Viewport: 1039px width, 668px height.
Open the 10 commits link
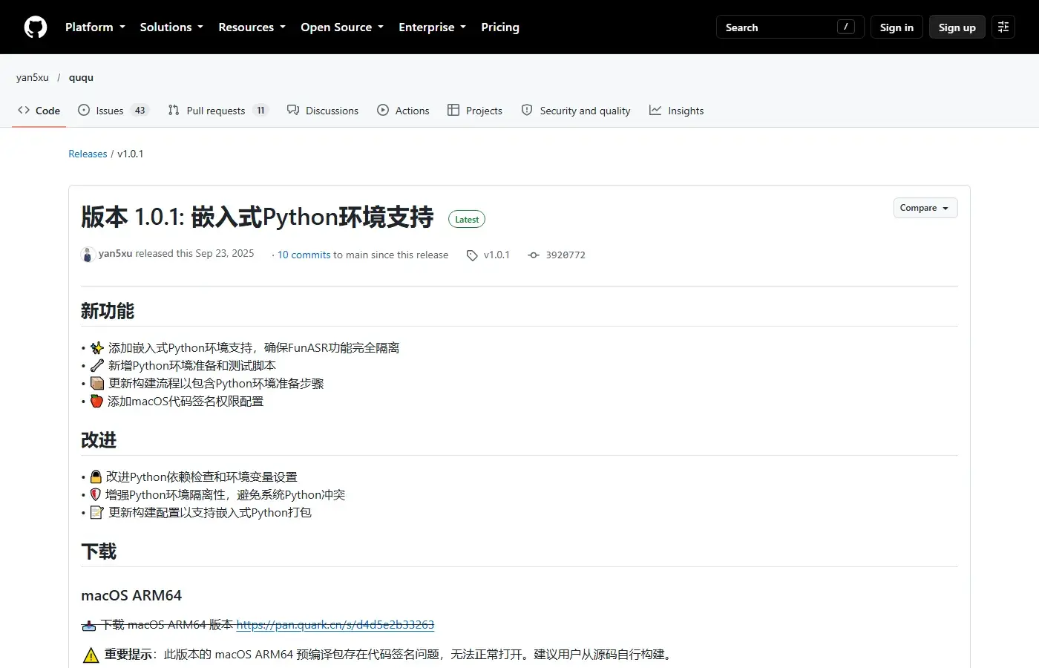tap(304, 255)
